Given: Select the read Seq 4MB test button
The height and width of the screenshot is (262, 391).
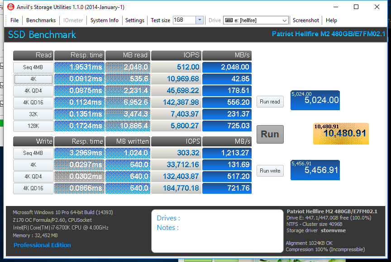Looking at the screenshot, I should [33, 67].
